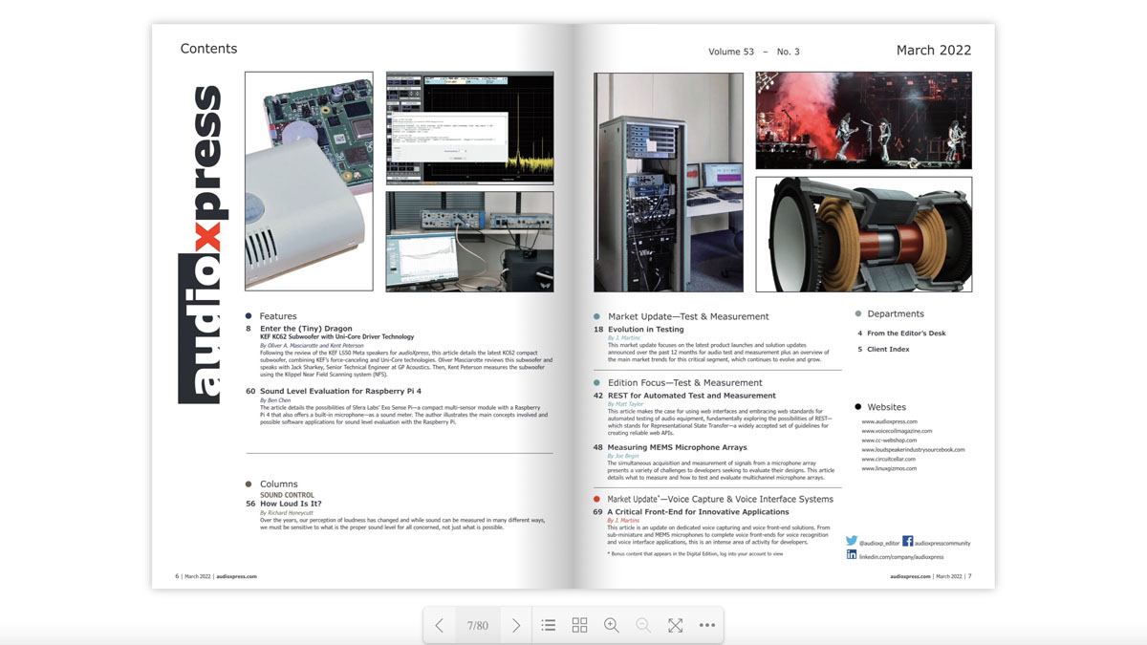The image size is (1147, 645).
Task: Click 'A Critical Front-End for Innovative Applications' title
Action: point(698,512)
